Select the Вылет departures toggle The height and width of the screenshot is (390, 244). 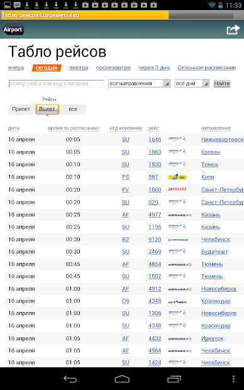click(x=47, y=109)
